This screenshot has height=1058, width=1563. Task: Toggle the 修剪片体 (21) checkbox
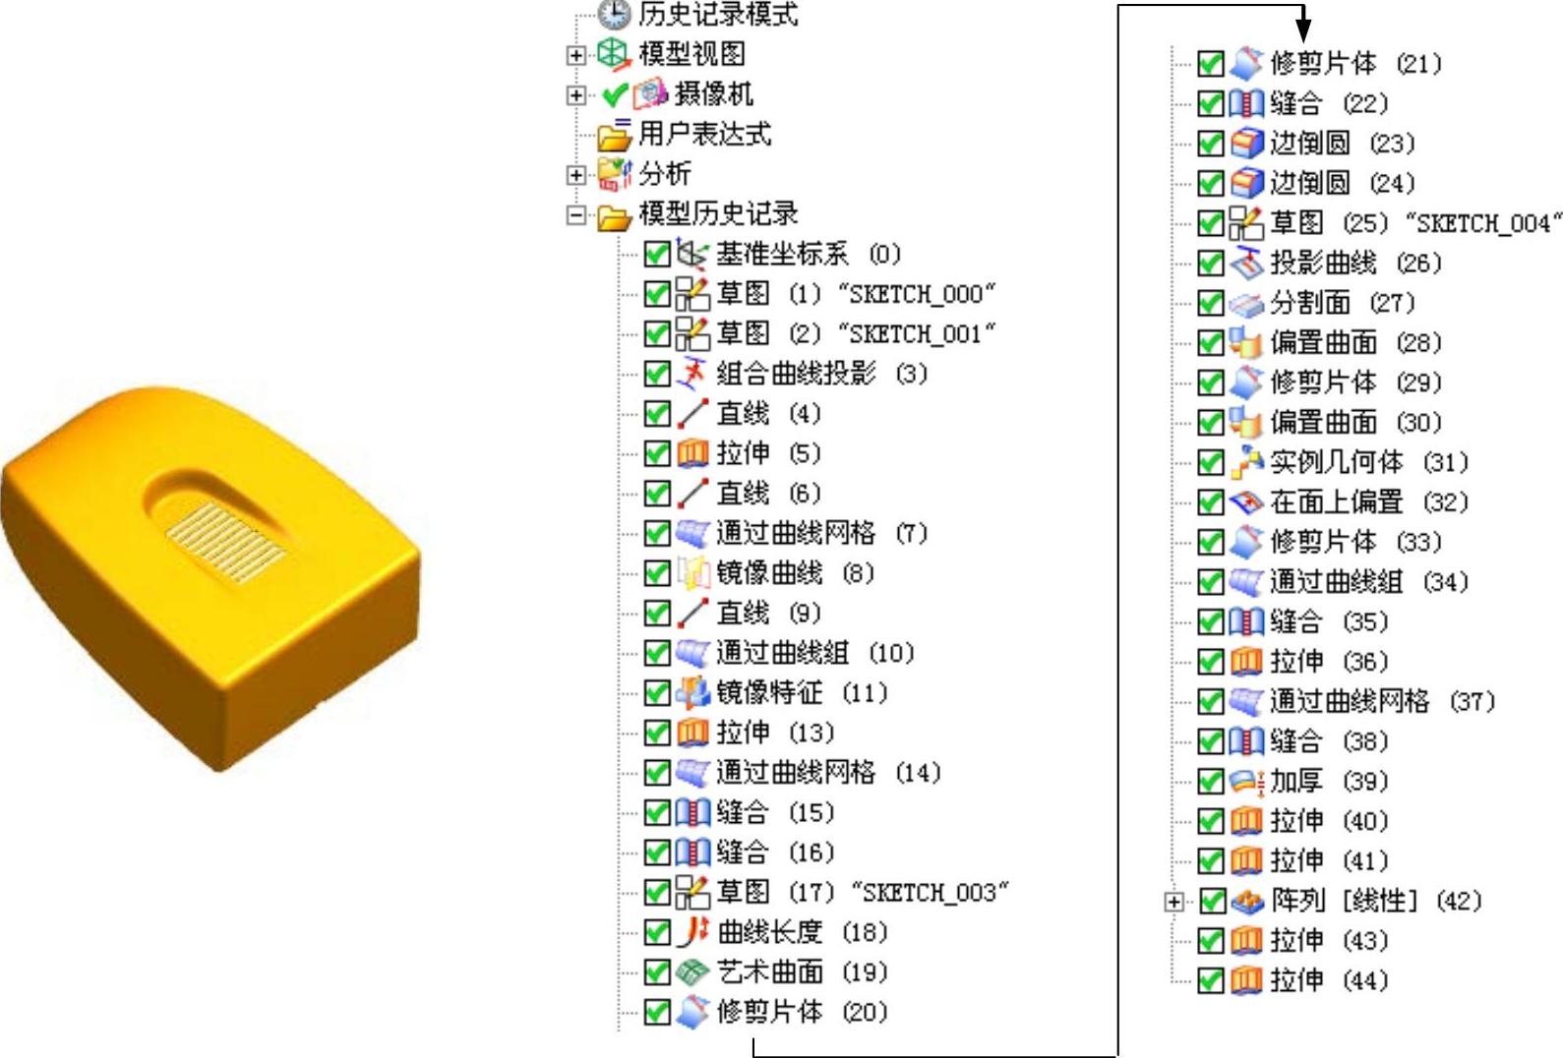1211,64
